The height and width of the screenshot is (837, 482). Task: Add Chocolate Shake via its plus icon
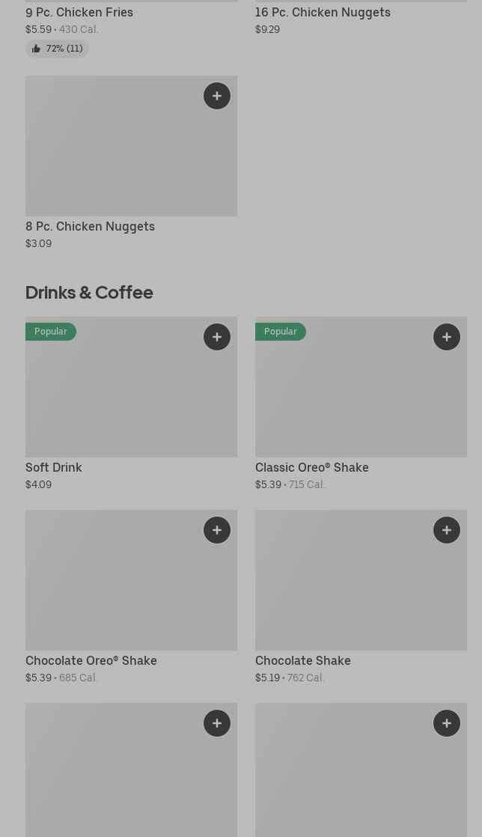point(447,530)
